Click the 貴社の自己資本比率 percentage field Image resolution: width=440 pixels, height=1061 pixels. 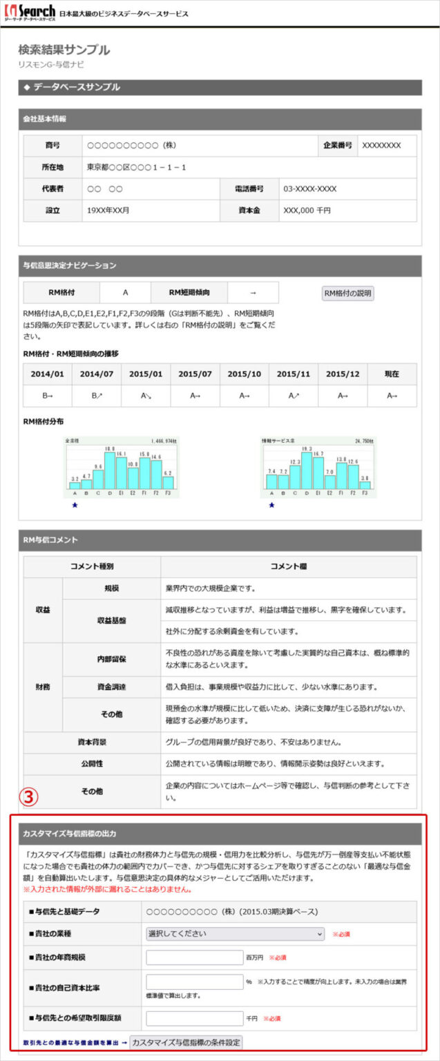click(x=195, y=982)
